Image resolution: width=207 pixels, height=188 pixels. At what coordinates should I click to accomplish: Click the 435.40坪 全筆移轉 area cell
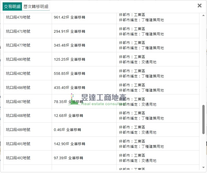tap(69, 88)
